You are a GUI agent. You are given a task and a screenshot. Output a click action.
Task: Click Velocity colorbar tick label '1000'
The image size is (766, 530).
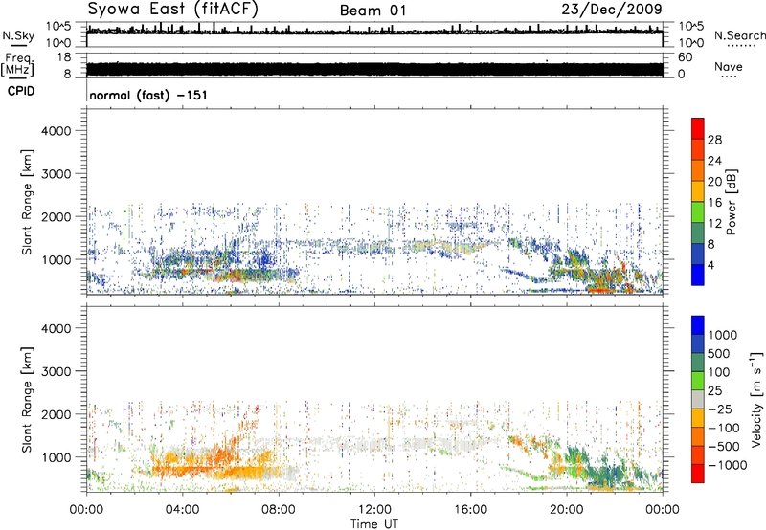(x=723, y=335)
